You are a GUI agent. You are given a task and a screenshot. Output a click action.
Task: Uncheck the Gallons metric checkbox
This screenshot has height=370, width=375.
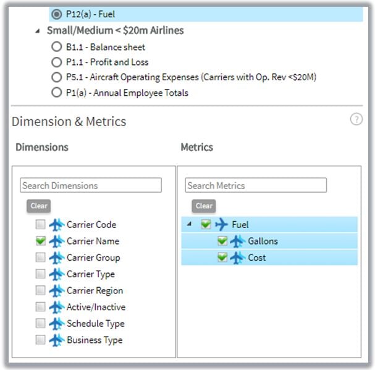click(x=222, y=241)
